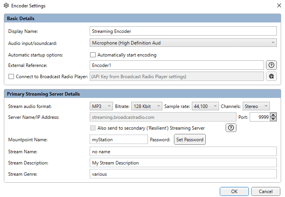Confirm settings with the OK button
Viewport: 285px width, 197px height.
tap(234, 191)
